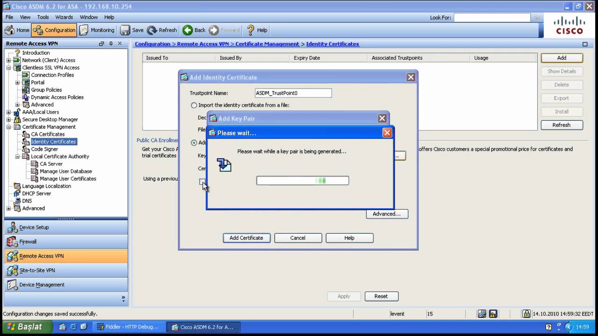Collapse Clientless SSL VPN Access node
This screenshot has height=336, width=598.
8,68
